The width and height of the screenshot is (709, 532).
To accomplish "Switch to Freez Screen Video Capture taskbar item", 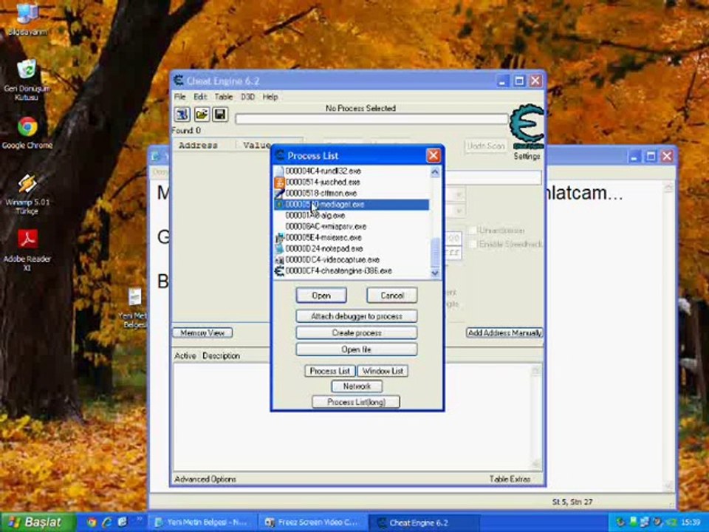I will tap(313, 522).
